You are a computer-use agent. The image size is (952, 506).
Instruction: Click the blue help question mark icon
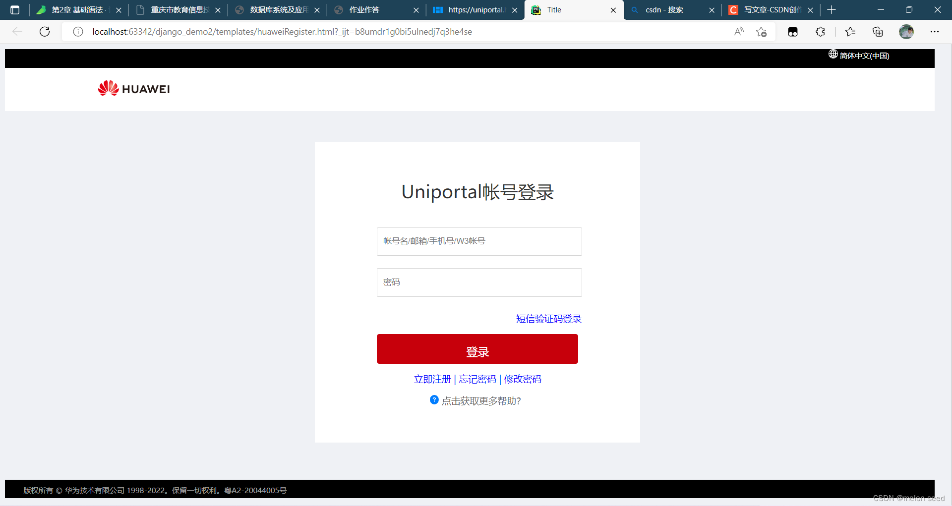point(434,400)
